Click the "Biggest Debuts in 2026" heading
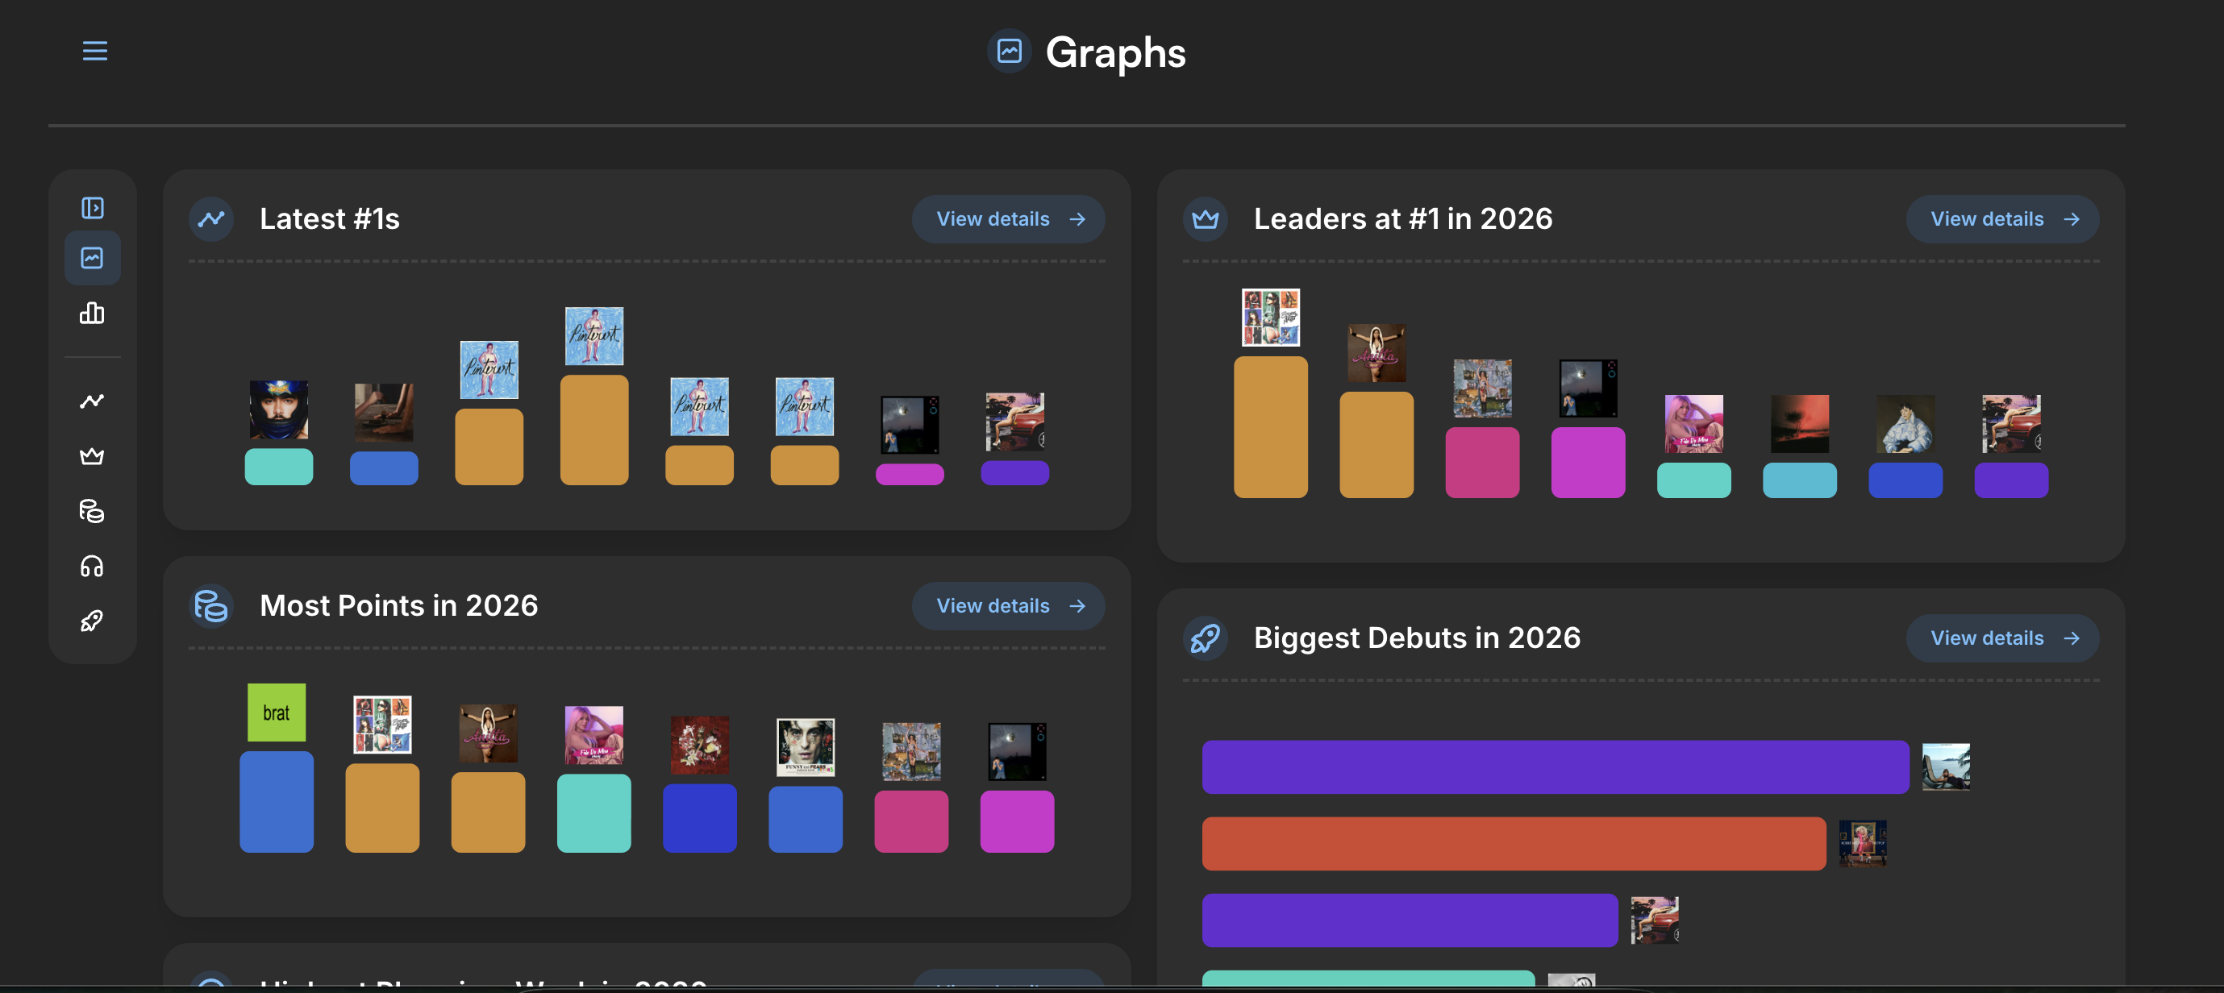The height and width of the screenshot is (993, 2224). [x=1417, y=638]
